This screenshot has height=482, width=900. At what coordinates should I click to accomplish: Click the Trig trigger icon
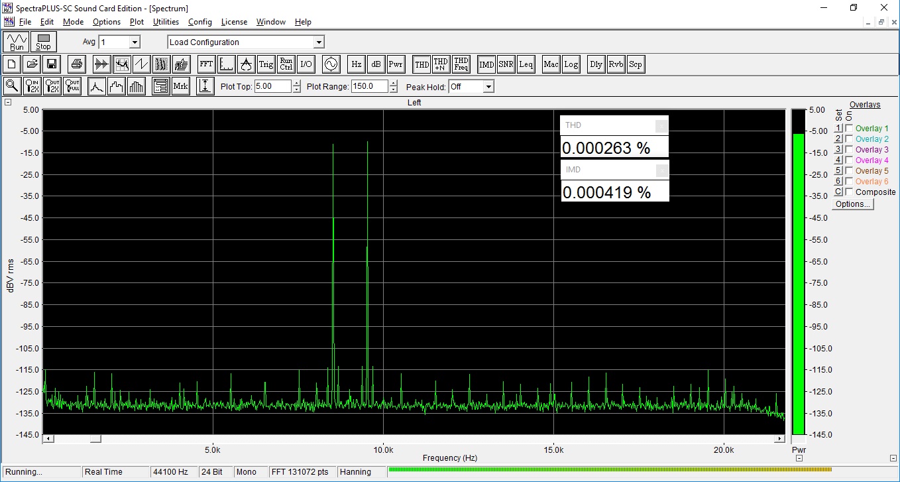tap(266, 64)
